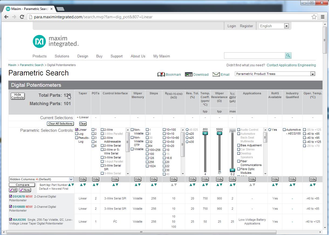Select the RoHS Available Yes radio button
Image resolution: width=329 pixels, height=235 pixels.
pos(270,130)
